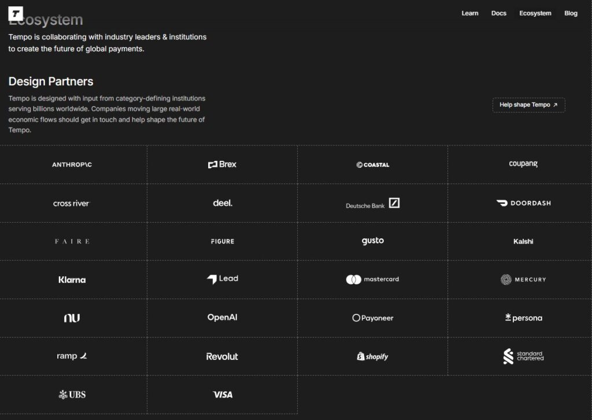The height and width of the screenshot is (420, 592).
Task: Click the Tempo logo in the header
Action: click(16, 13)
